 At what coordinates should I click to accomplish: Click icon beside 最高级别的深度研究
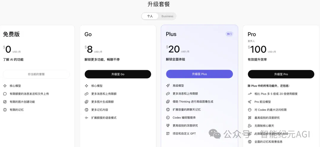(249, 118)
